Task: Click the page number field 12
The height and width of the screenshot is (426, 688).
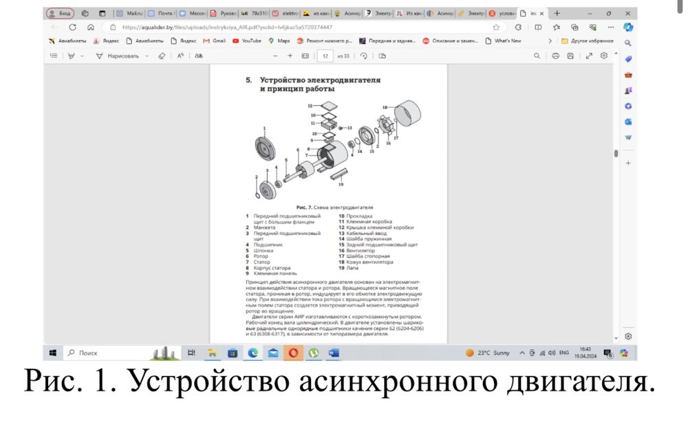Action: pyautogui.click(x=325, y=56)
